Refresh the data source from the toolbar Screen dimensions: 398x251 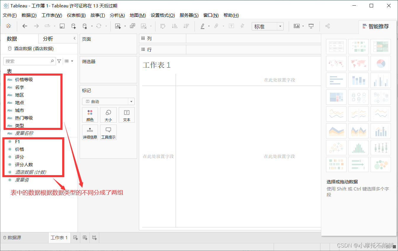click(99, 26)
